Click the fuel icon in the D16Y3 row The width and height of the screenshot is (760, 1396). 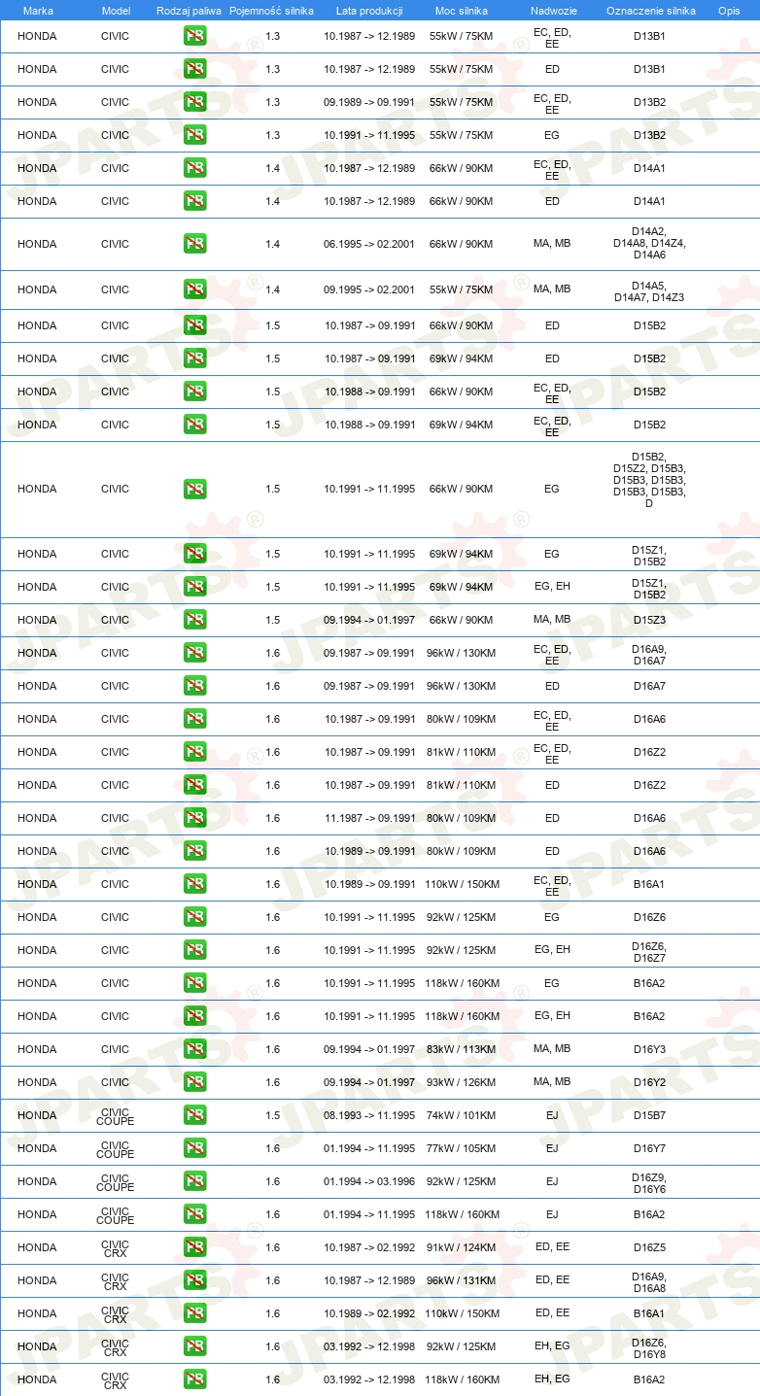[x=195, y=1049]
